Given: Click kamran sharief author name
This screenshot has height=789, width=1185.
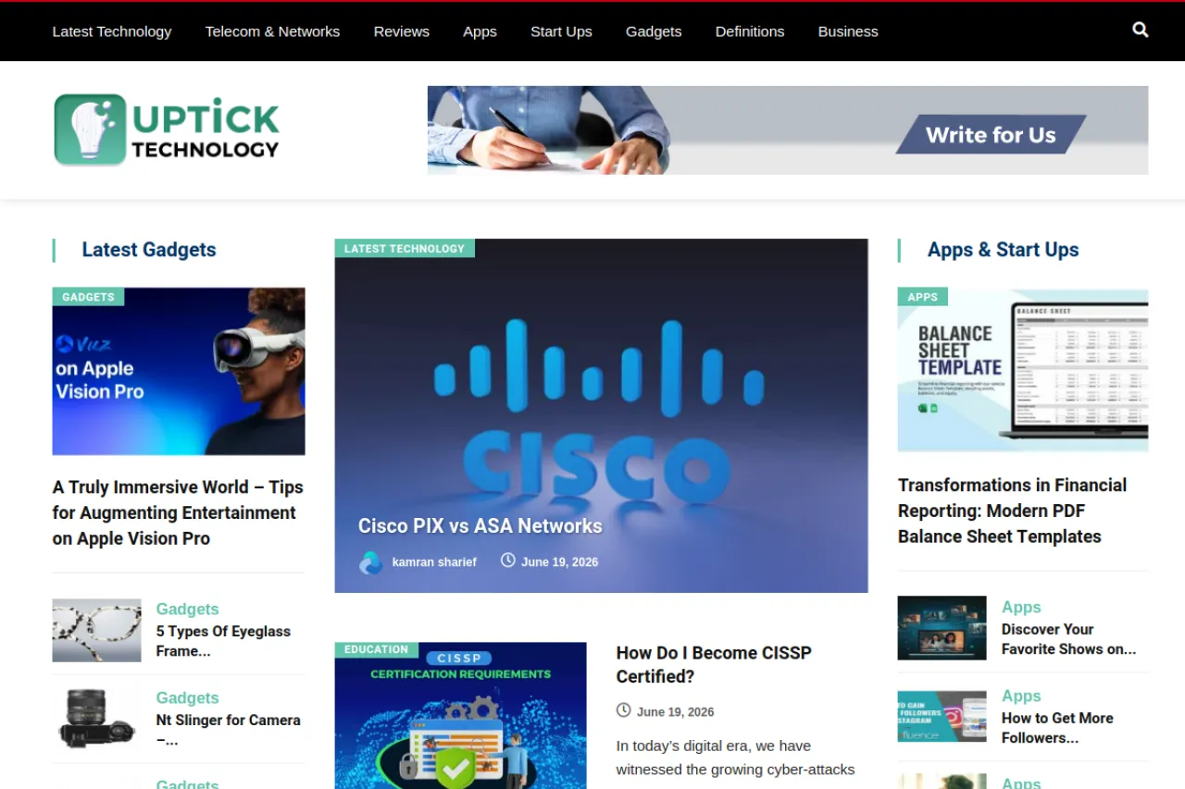Looking at the screenshot, I should (x=434, y=561).
